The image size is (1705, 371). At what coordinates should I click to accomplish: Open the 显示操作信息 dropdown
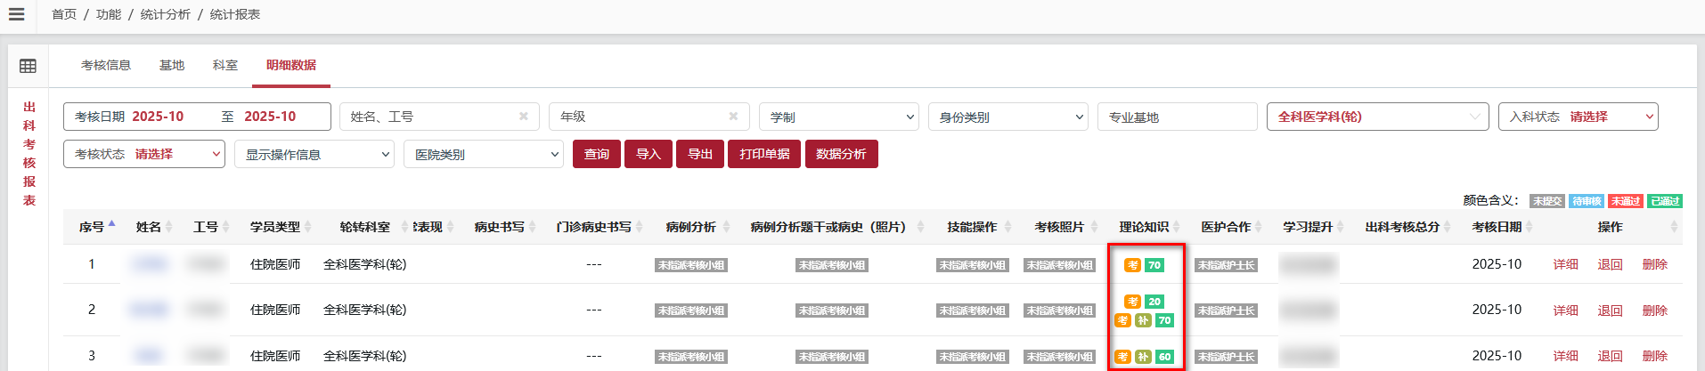[x=314, y=154]
